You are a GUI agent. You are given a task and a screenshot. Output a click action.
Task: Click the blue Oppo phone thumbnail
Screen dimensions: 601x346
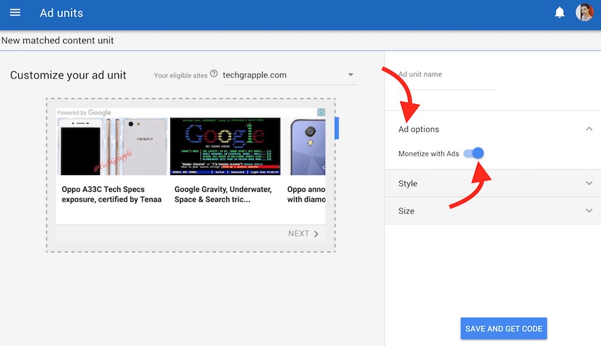point(307,146)
